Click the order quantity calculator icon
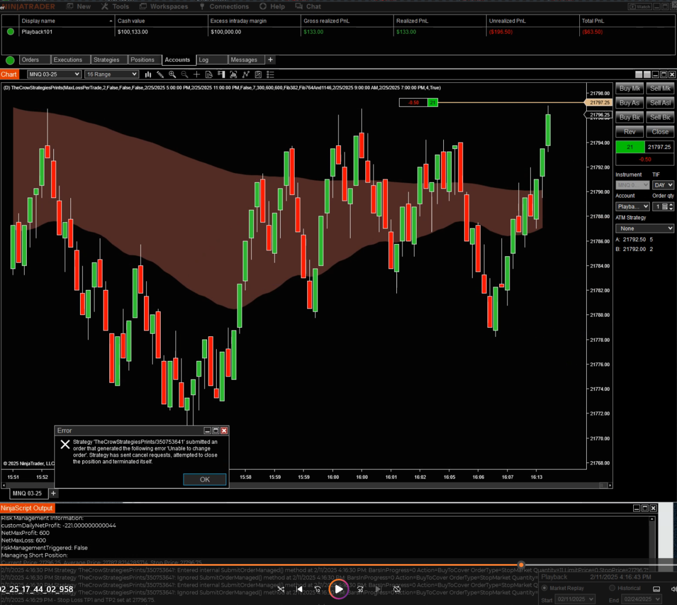The image size is (677, 605). (665, 207)
